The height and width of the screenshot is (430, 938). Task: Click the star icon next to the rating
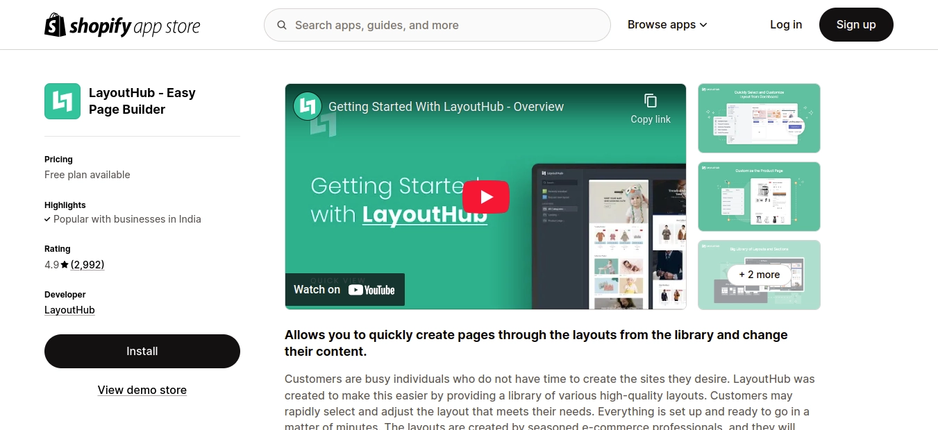coord(63,264)
